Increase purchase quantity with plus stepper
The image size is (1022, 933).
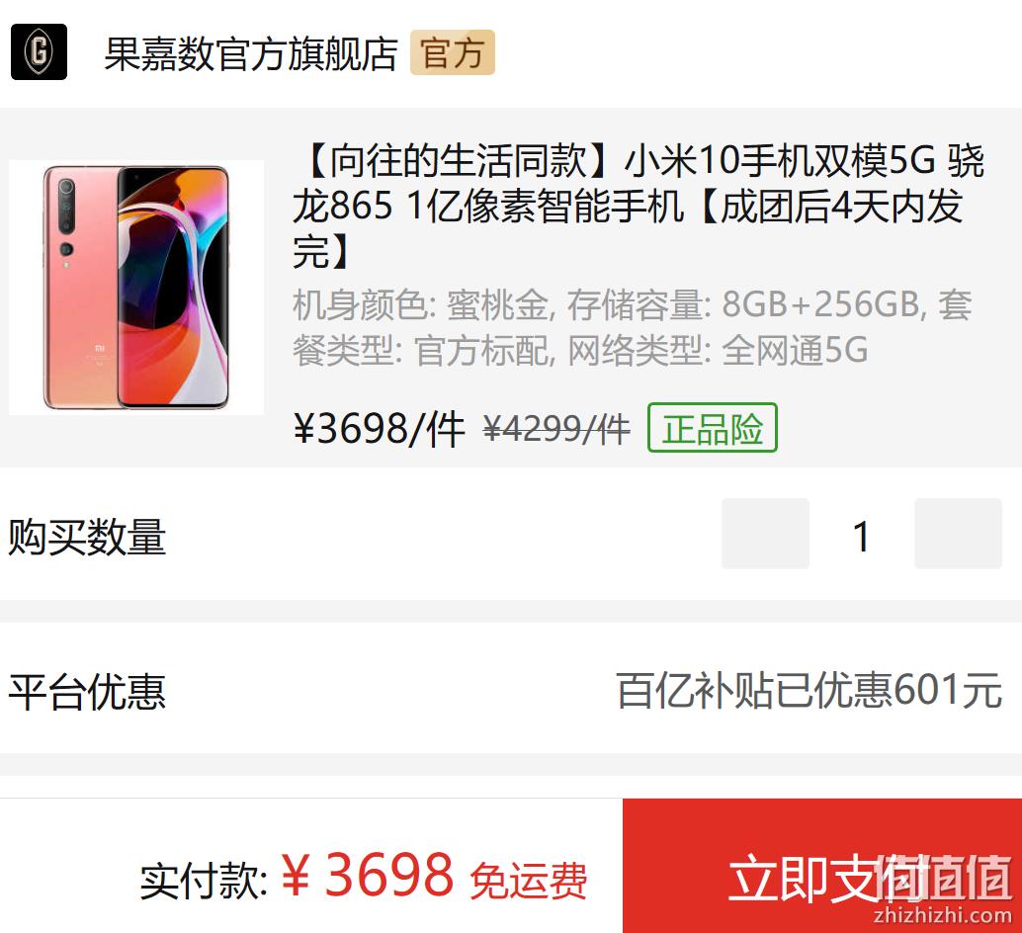958,534
